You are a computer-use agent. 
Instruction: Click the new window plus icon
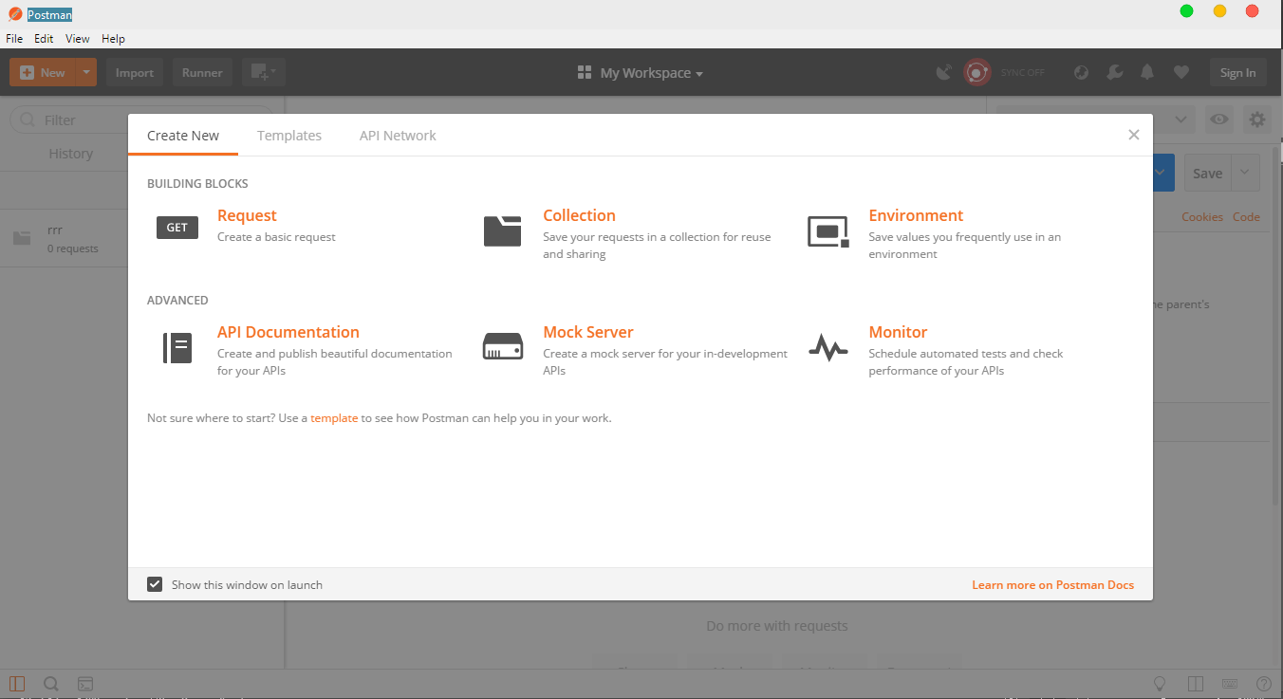click(x=263, y=72)
